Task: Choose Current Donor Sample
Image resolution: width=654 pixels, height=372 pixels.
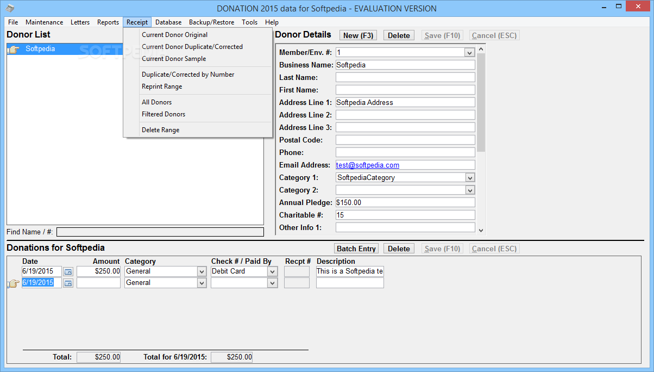Action: (198, 59)
